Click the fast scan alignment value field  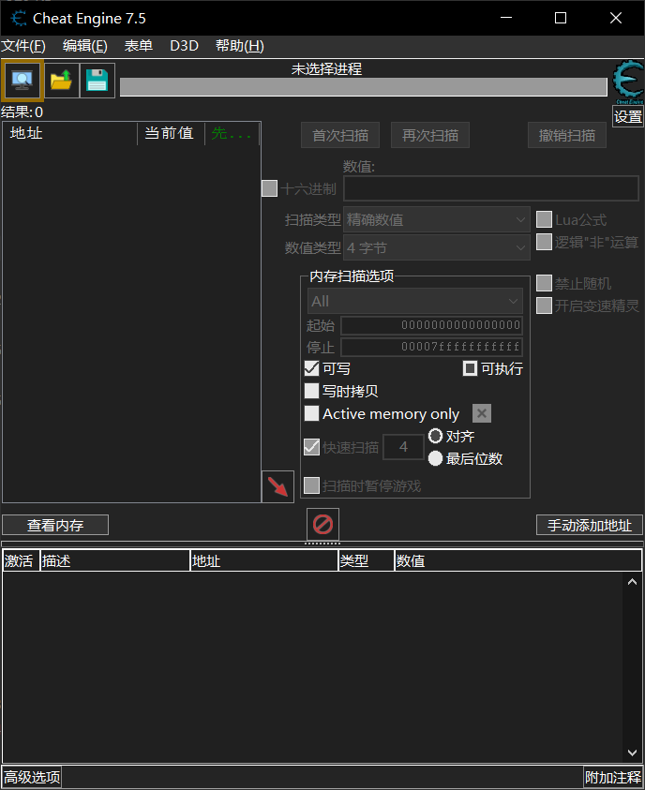(404, 446)
